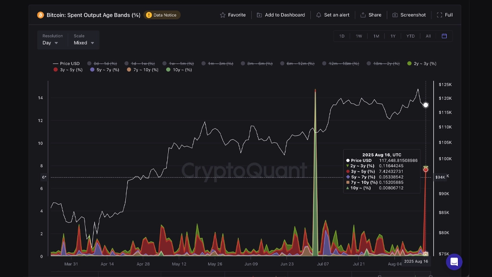Click the $125K y-axis label
This screenshot has height=277, width=492.
pyautogui.click(x=445, y=85)
